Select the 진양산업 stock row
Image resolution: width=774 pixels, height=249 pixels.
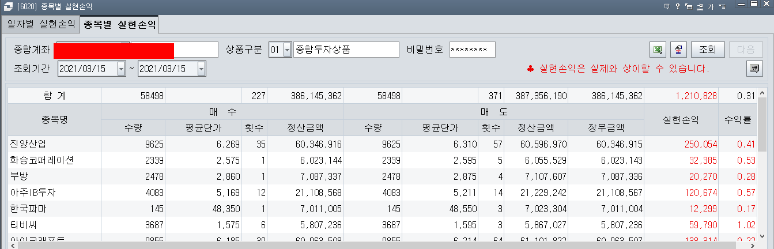click(383, 144)
